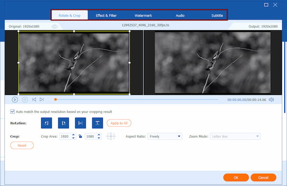
Task: Click the play button
Action: (15, 99)
